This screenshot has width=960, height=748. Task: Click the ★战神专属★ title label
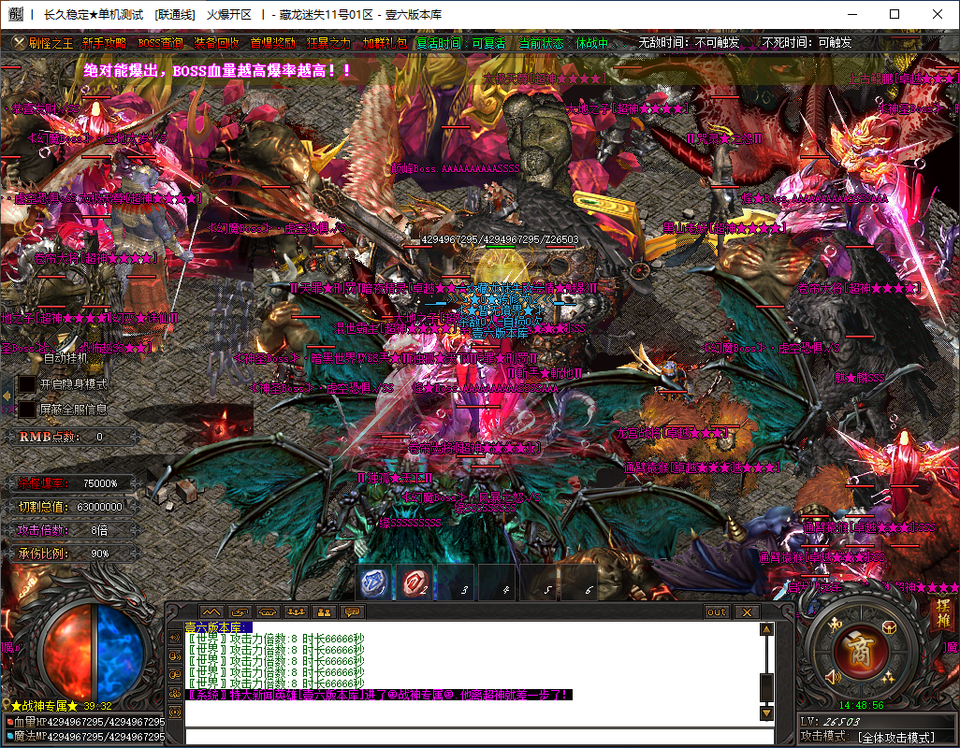45,707
